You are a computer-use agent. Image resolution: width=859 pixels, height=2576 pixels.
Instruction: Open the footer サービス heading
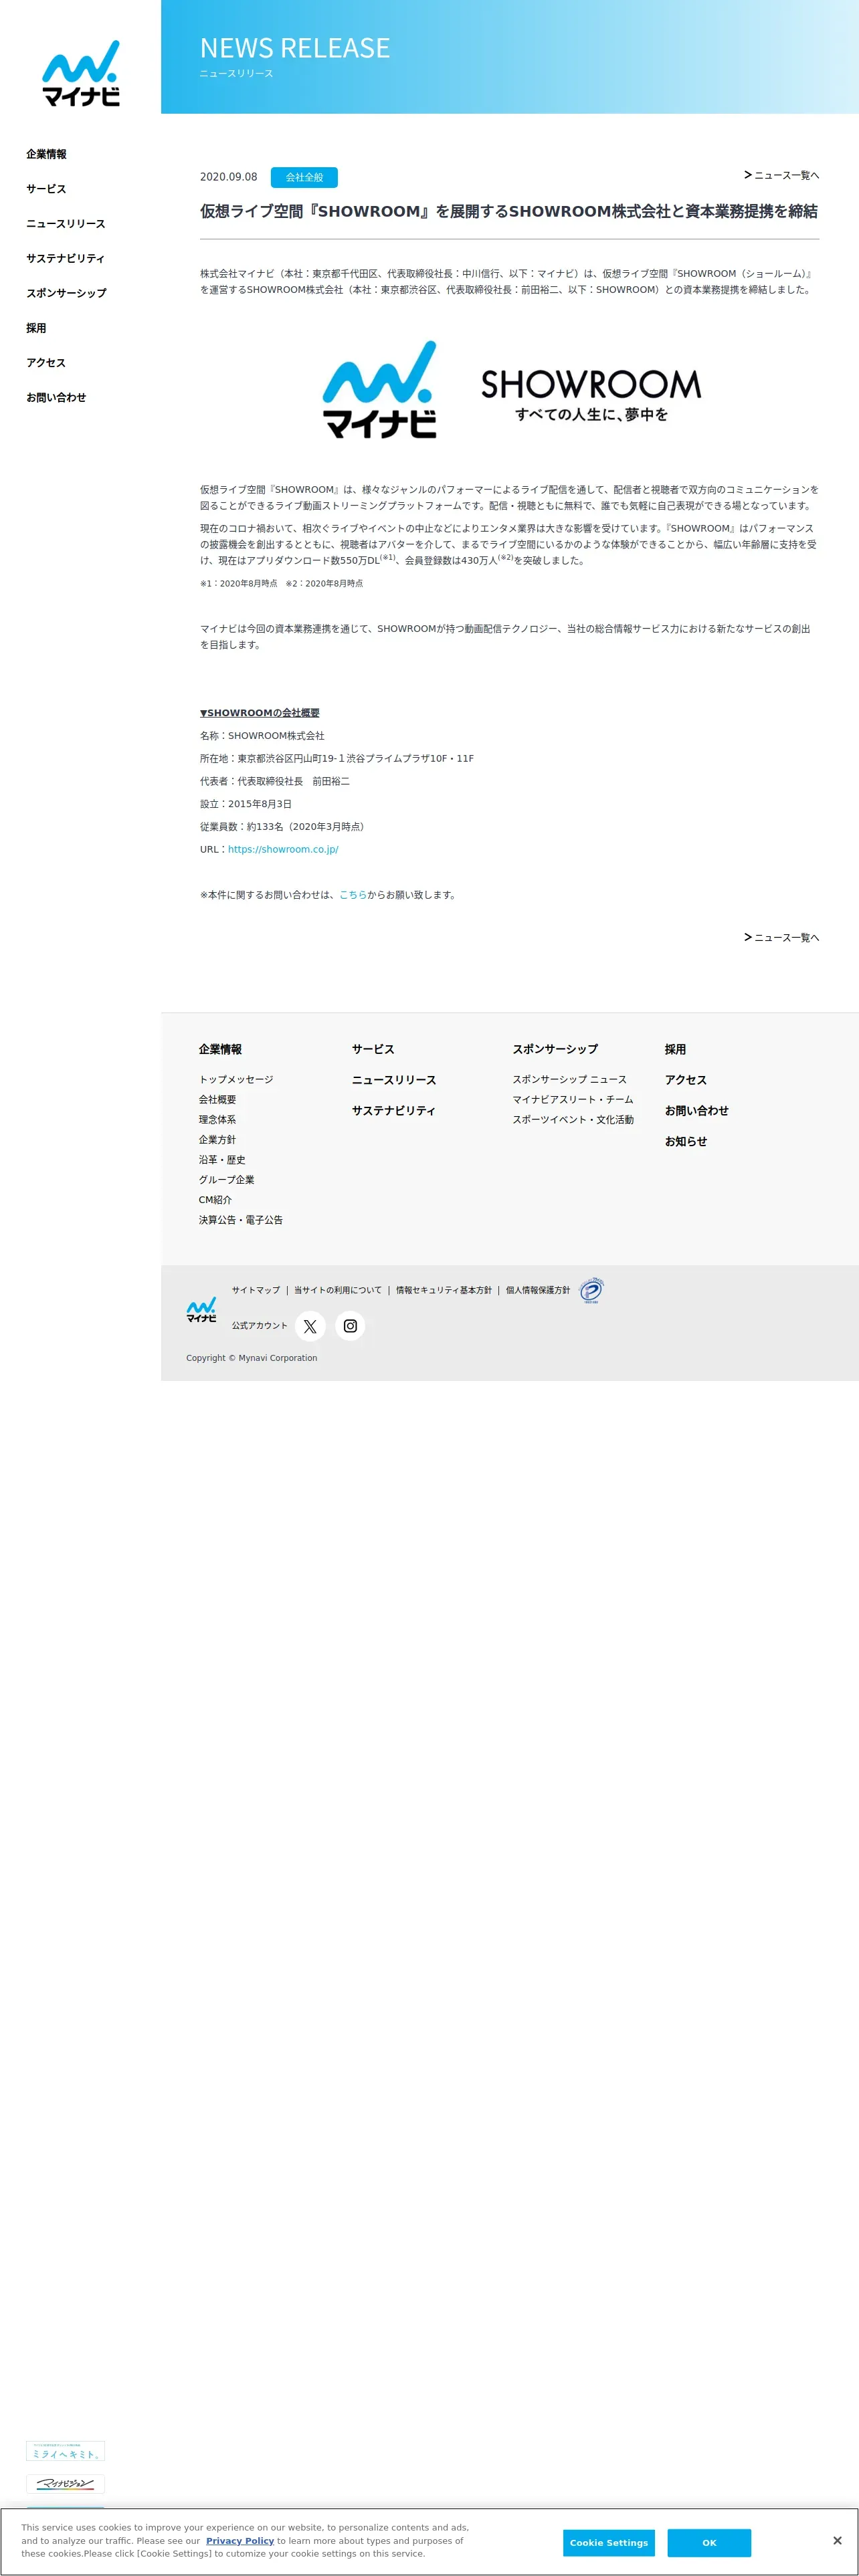[373, 1049]
